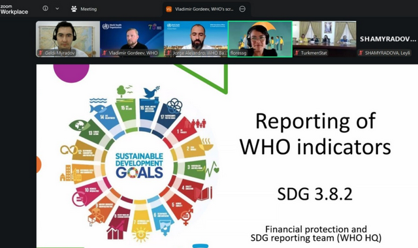Select the active speaker floressg tile
The height and width of the screenshot is (248, 418).
click(260, 39)
